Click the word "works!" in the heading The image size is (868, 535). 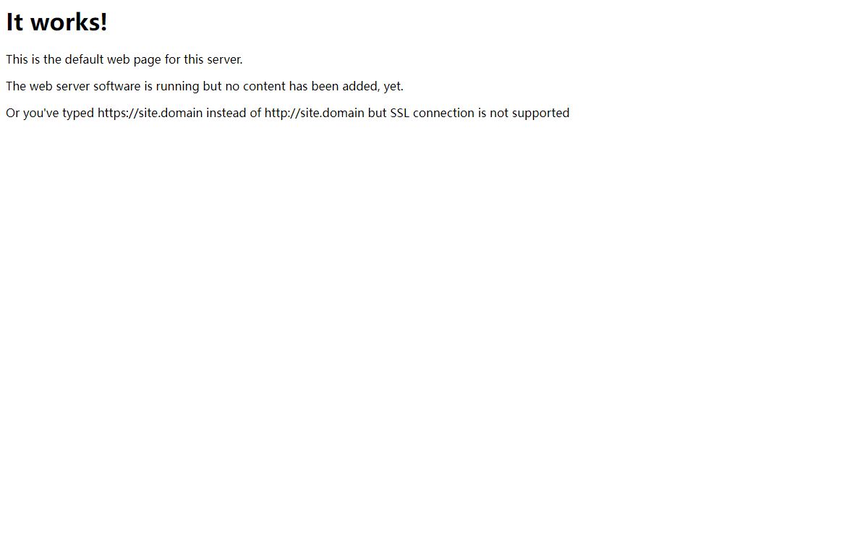click(x=69, y=22)
